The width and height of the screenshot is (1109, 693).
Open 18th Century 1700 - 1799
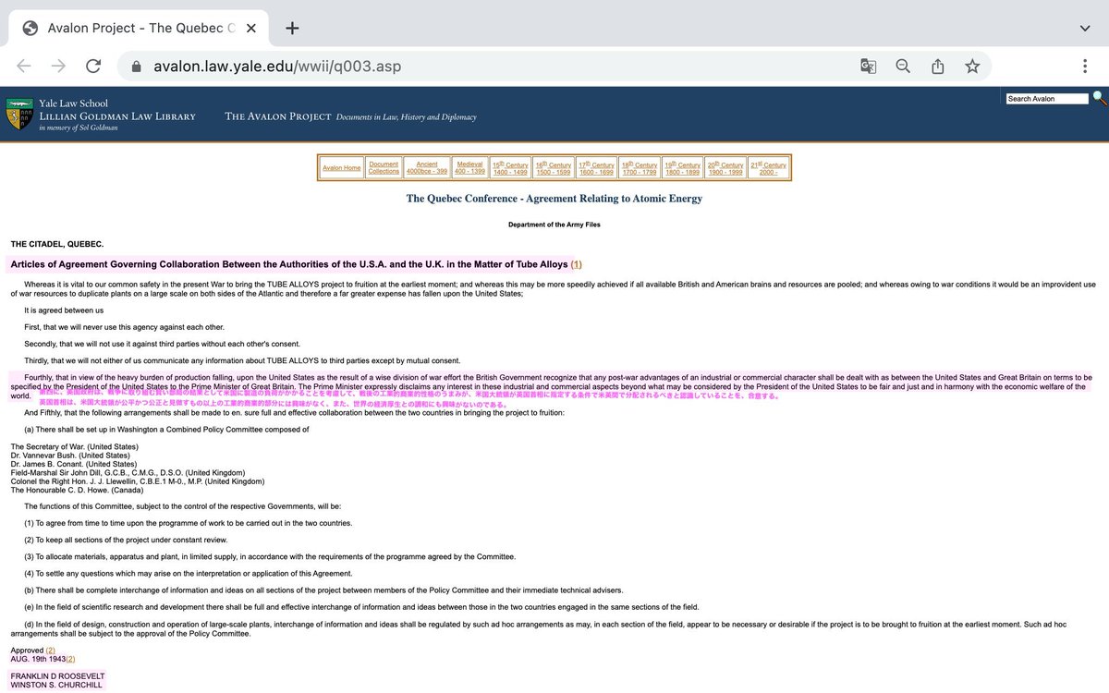click(640, 168)
